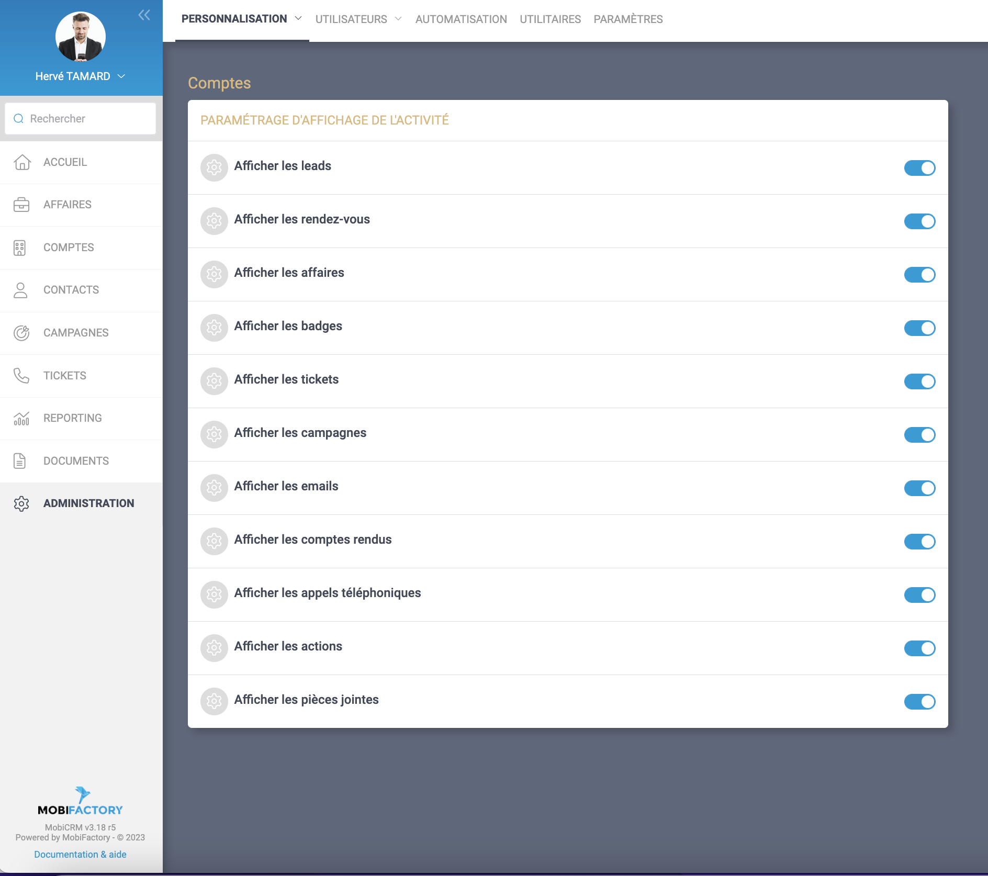Expand the Utilisateurs dropdown chevron
The height and width of the screenshot is (876, 988).
(398, 19)
